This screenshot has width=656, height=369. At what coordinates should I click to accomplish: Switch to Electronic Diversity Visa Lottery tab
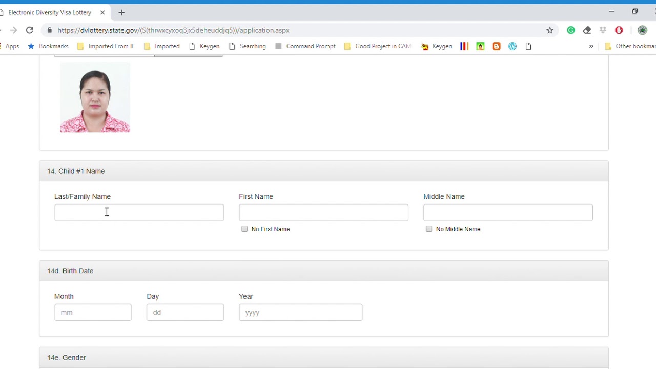coord(50,12)
